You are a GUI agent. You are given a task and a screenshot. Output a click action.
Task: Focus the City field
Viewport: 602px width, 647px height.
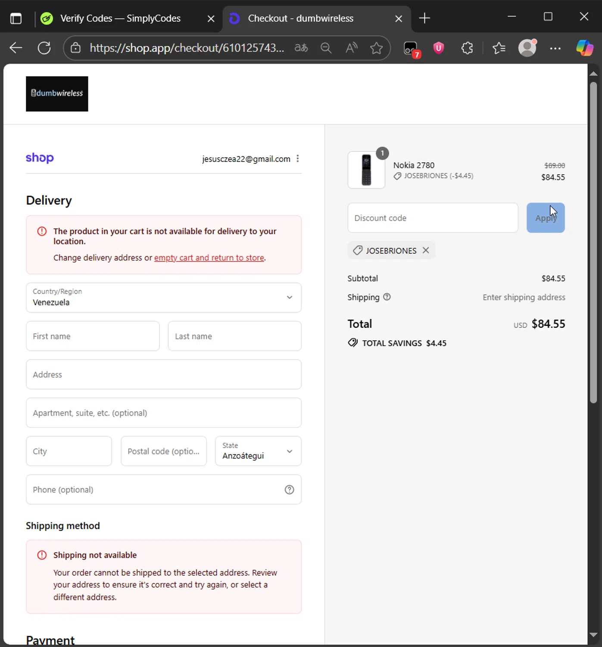(x=69, y=451)
